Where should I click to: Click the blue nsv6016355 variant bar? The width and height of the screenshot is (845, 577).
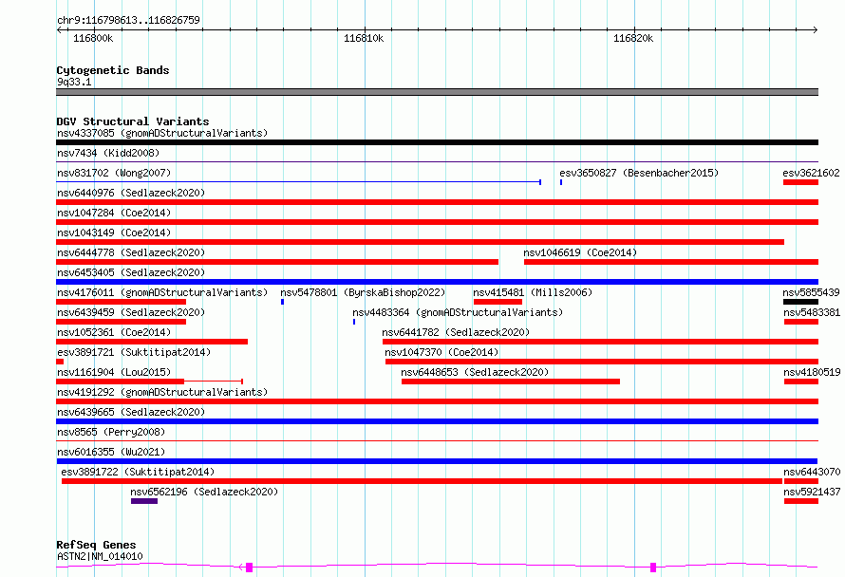437,461
